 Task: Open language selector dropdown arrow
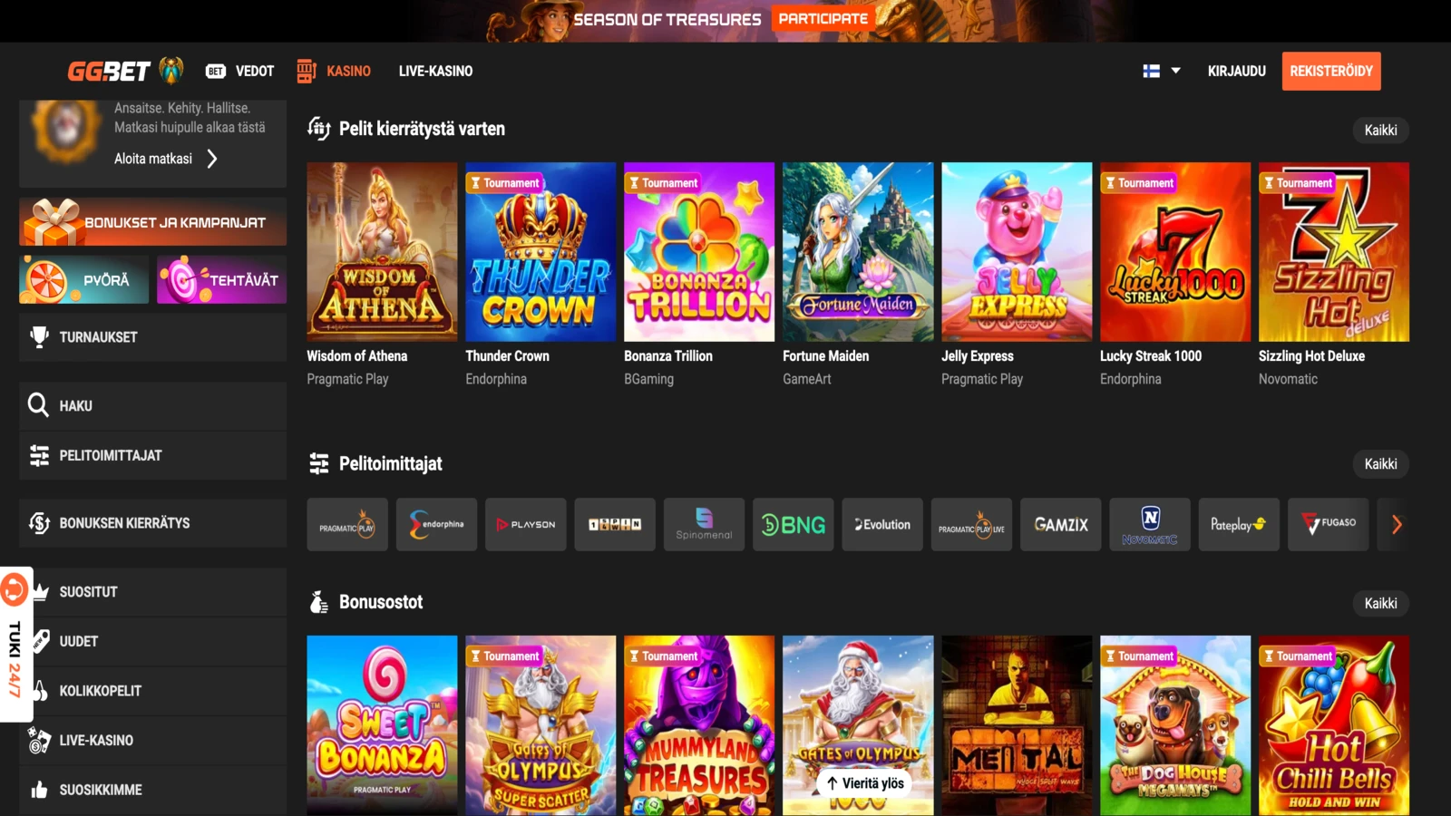pos(1175,71)
